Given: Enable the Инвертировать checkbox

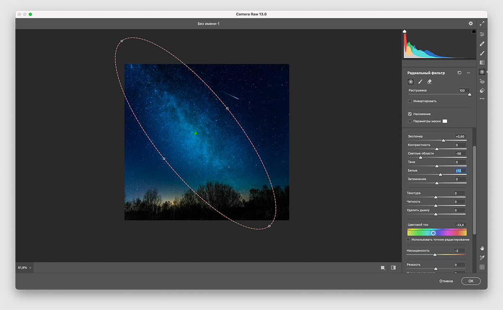Looking at the screenshot, I should click(410, 101).
